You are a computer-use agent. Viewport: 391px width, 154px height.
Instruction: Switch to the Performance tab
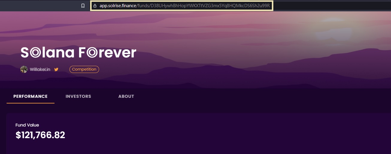click(x=31, y=96)
